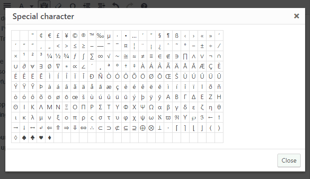Select the angle ∠ symbol
The width and height of the screenshot is (310, 179).
(83, 66)
